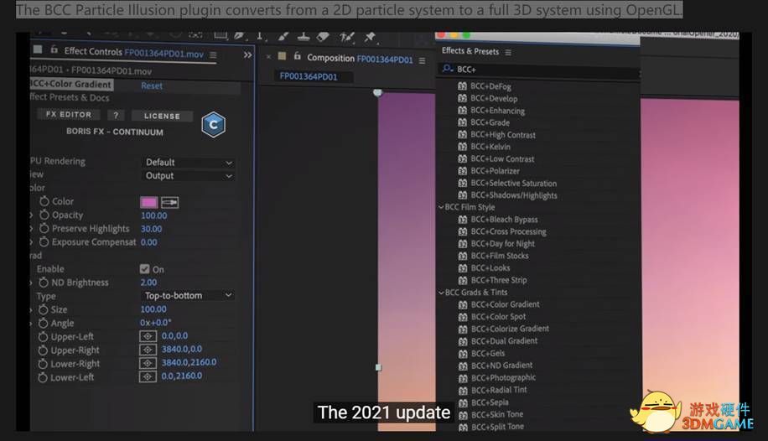This screenshot has width=768, height=441.
Task: Toggle the Composition panel lock
Action: pos(297,56)
